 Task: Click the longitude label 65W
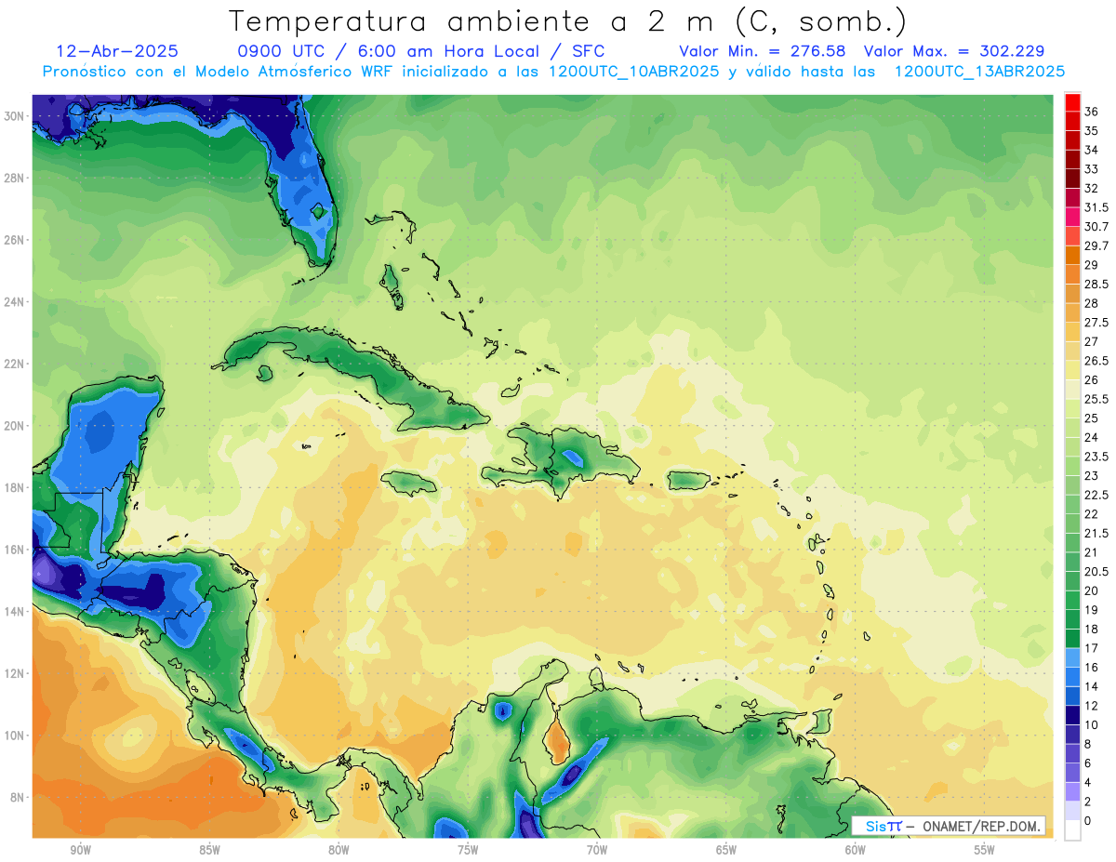point(726,851)
